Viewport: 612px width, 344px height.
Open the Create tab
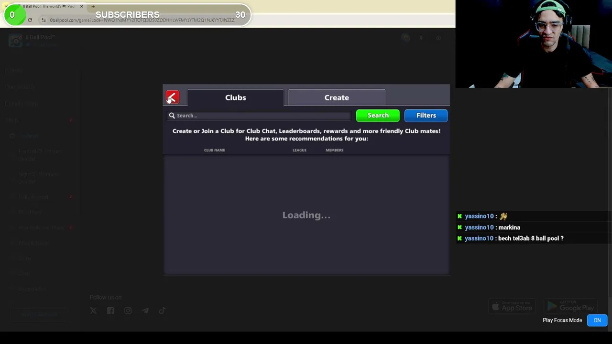pos(337,97)
